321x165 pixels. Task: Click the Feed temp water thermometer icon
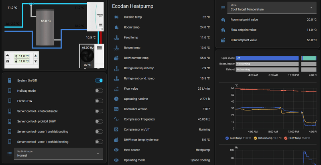tap(116, 38)
